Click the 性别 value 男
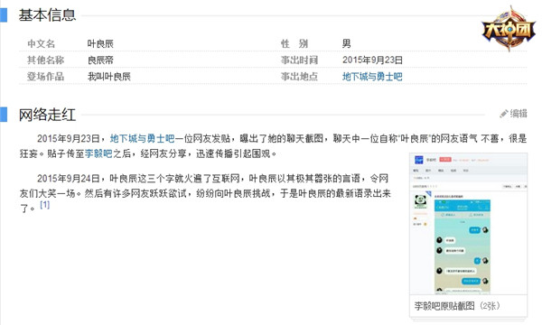Viewport: 542px width, 325px height. tap(346, 44)
